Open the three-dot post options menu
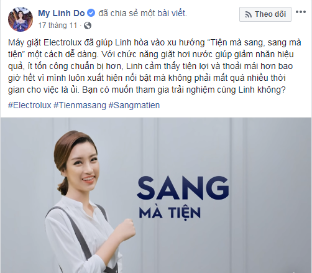Screen dimensions: 312x273 [301, 12]
